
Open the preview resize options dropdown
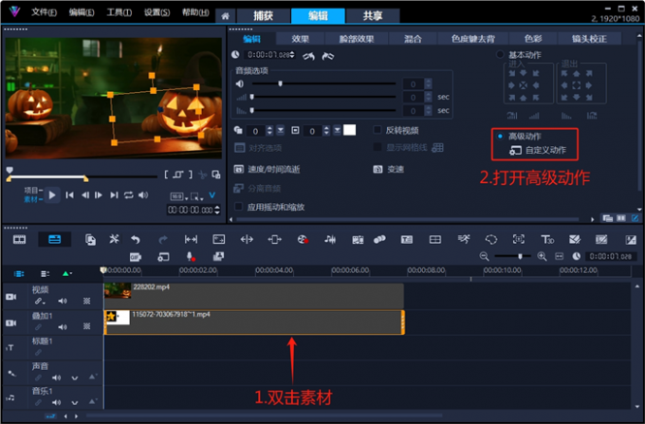(x=196, y=196)
